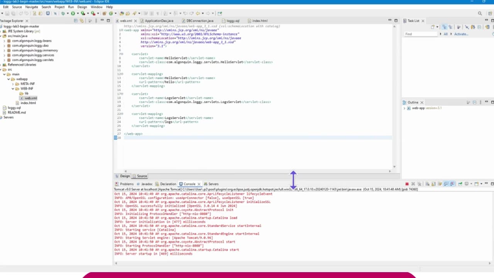Image resolution: width=494 pixels, height=278 pixels.
Task: Click Remove Launch gray X icon in Console
Action: pos(413,184)
